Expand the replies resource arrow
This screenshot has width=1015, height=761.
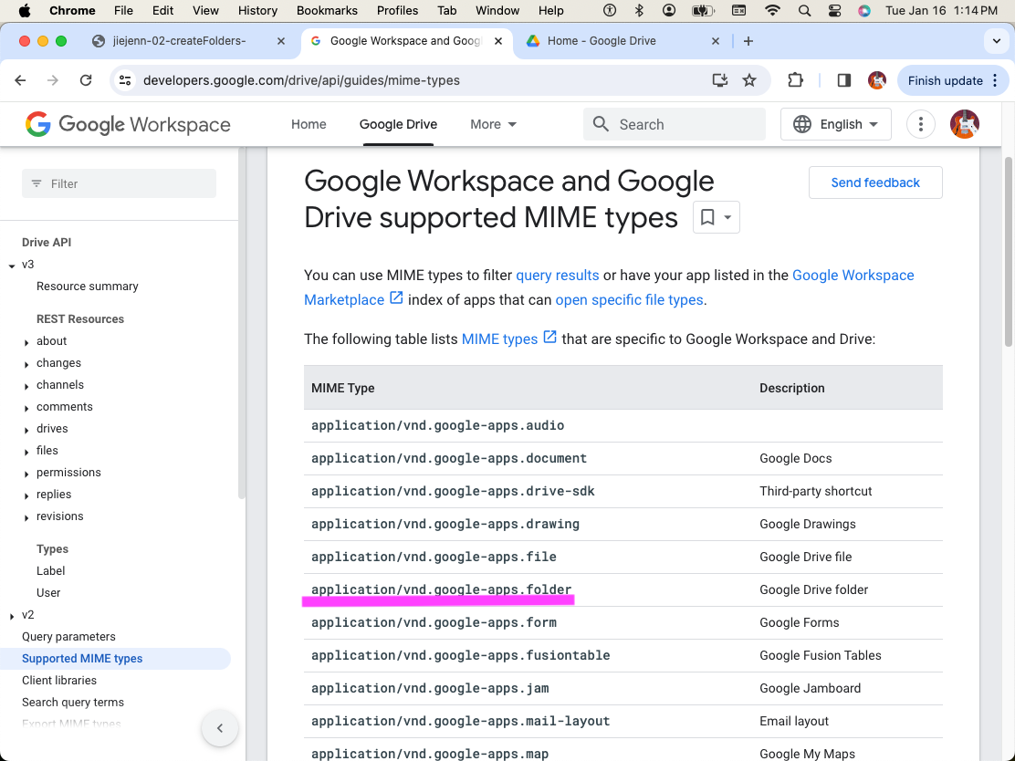(26, 495)
